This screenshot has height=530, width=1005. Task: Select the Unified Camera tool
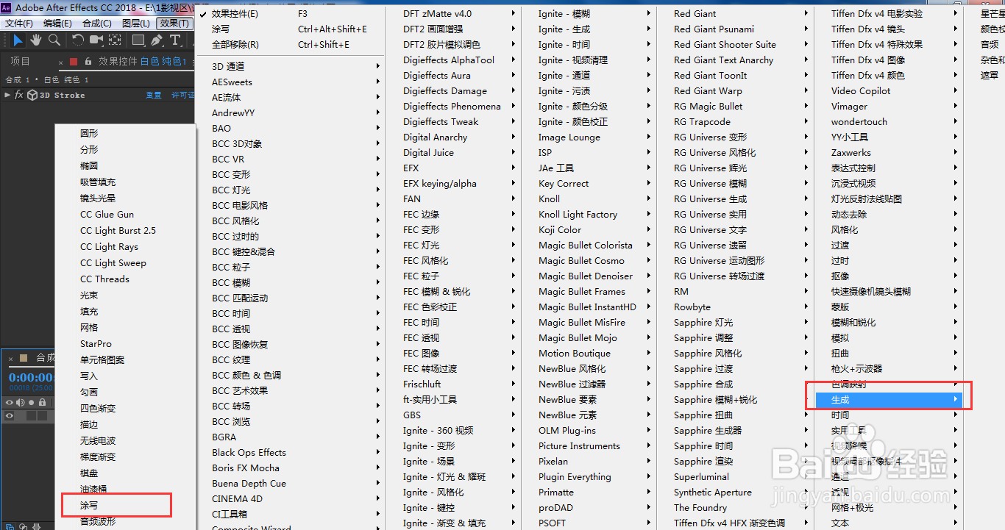tap(96, 40)
